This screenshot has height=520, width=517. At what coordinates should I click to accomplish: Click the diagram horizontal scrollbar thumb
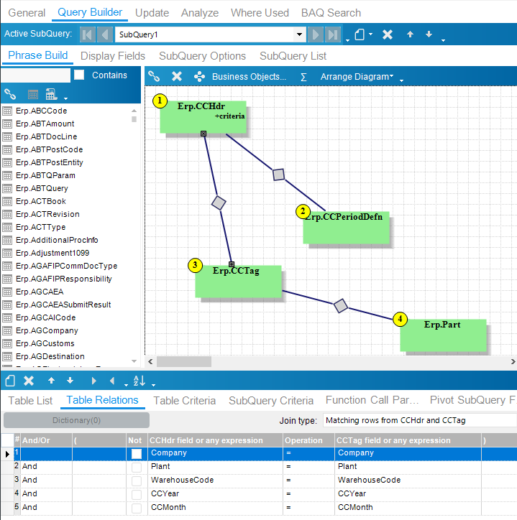tap(184, 361)
